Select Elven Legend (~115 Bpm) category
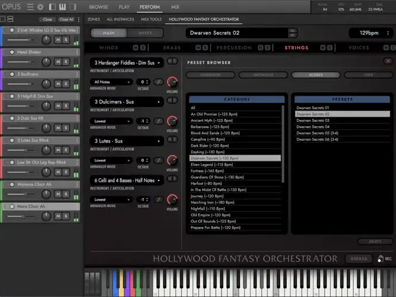Viewport: 396px width, 297px height. [235, 165]
